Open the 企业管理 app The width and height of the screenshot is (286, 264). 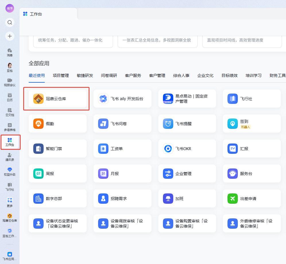point(187,174)
